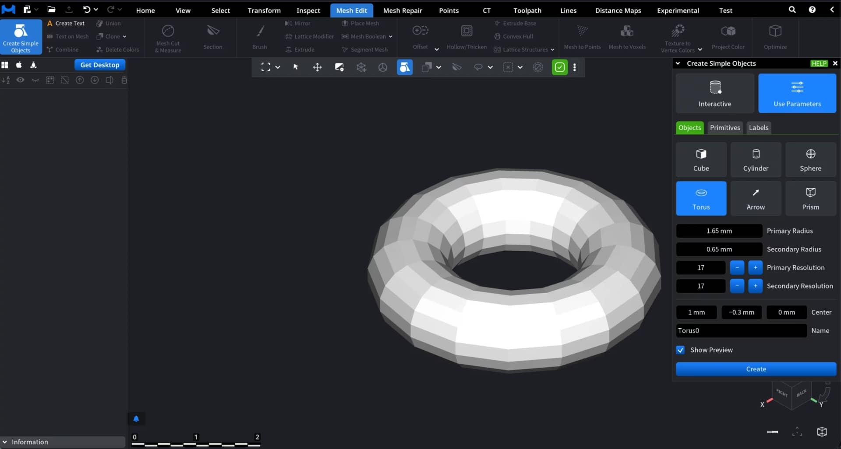841x449 pixels.
Task: Toggle the highlighted blue shapes button in viewport toolbar
Action: coord(405,67)
